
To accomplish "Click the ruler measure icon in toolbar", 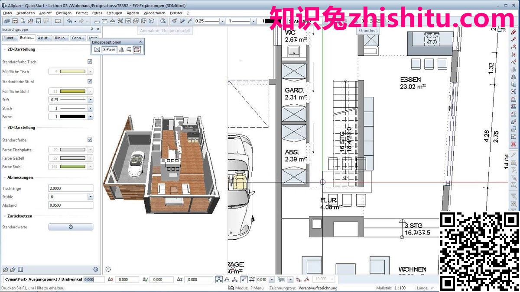I will [97, 21].
